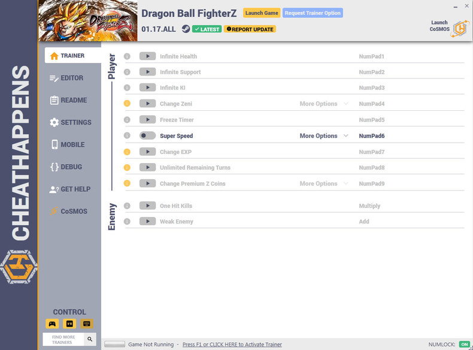473x350 pixels.
Task: Click the Cheat Happens hexagon logo
Action: [x=19, y=267]
